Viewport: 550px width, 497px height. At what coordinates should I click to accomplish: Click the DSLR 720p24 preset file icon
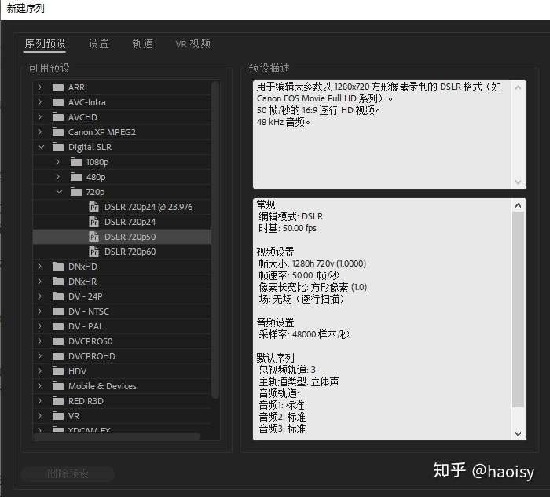coord(93,222)
